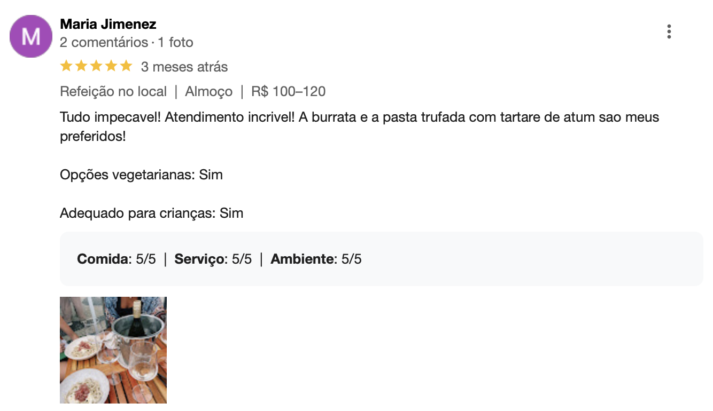713x411 pixels.
Task: Click the '3 meses atrás' timestamp
Action: pos(184,67)
